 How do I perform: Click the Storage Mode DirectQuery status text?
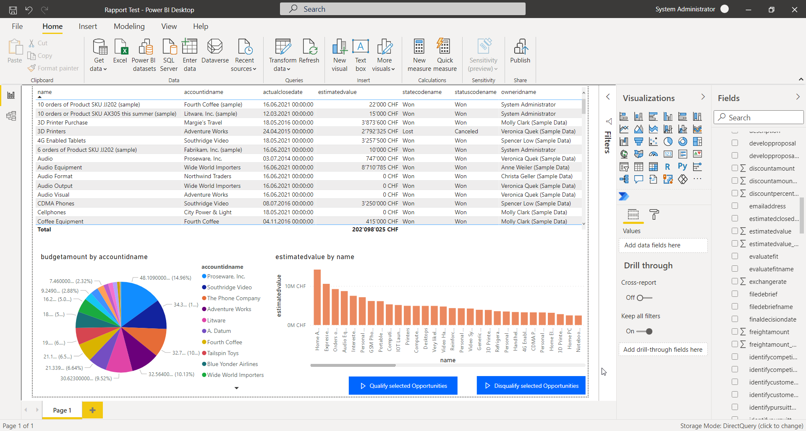click(x=741, y=426)
